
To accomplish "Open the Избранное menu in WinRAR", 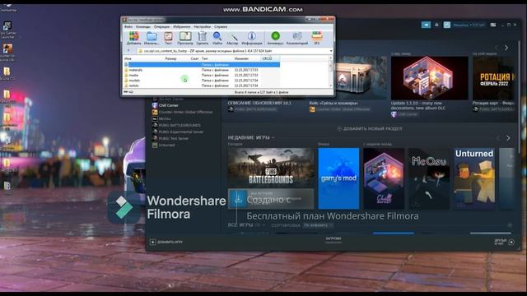I will pyautogui.click(x=182, y=26).
